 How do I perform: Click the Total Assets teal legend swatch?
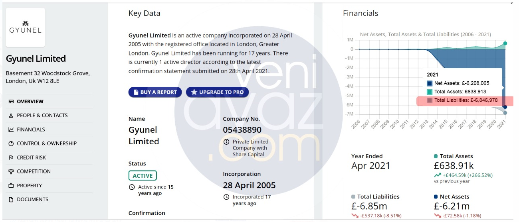(x=430, y=92)
